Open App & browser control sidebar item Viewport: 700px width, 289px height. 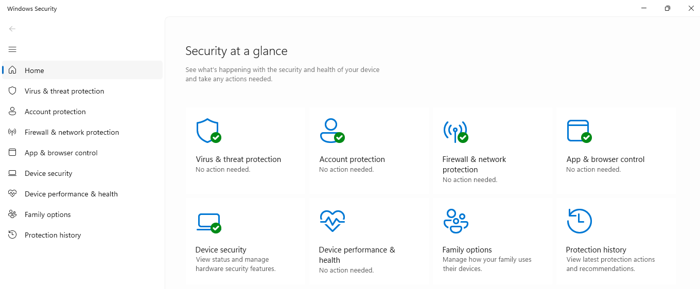(82, 153)
